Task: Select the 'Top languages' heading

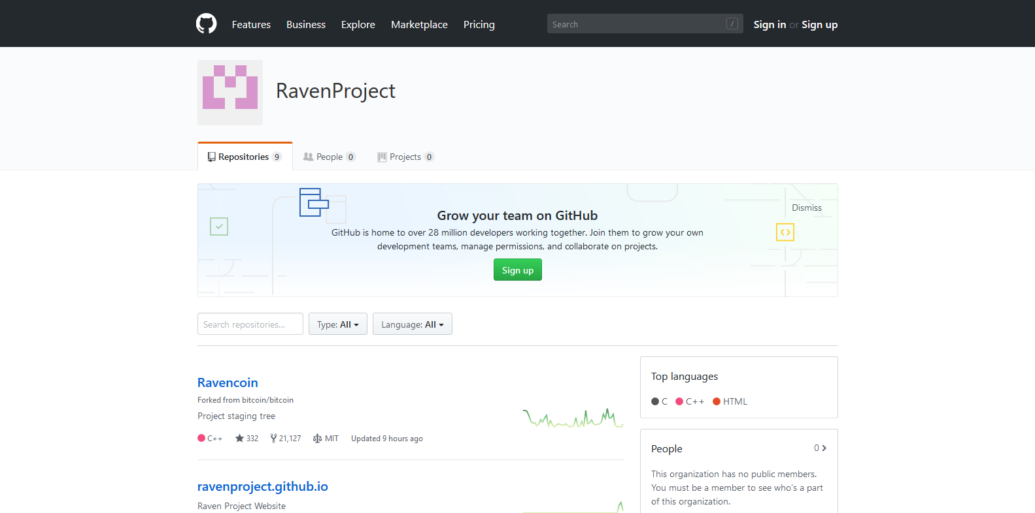Action: pos(685,377)
